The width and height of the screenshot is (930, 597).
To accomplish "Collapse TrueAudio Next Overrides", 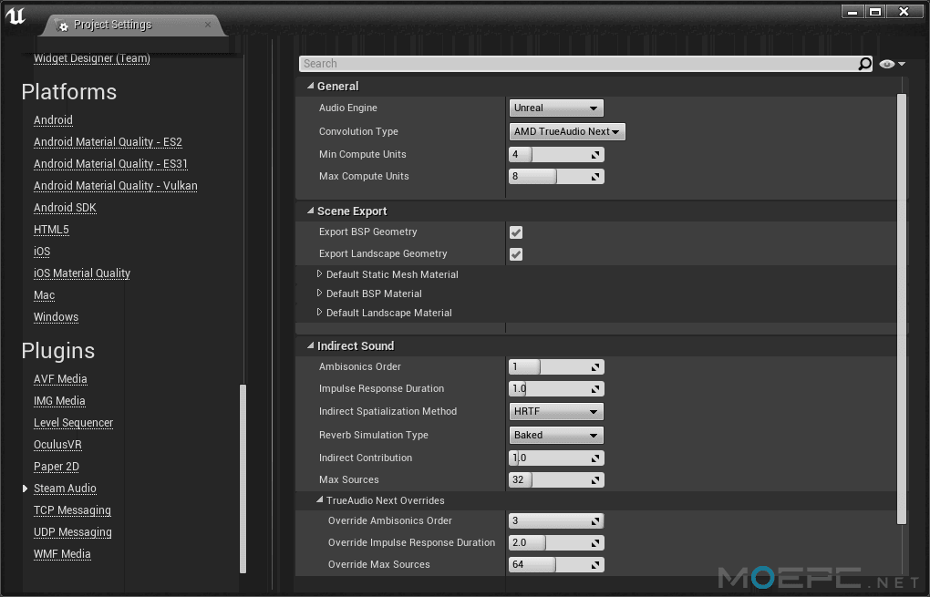I will click(x=320, y=499).
